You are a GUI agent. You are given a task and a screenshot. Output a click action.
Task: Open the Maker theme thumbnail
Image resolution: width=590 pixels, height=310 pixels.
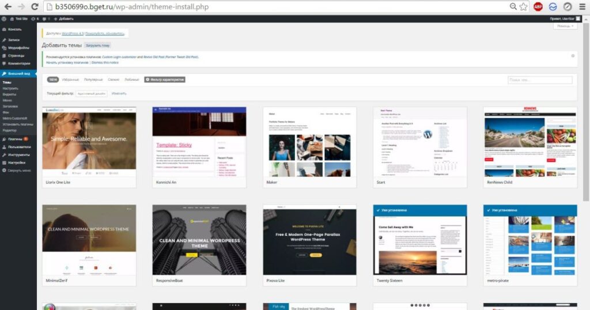point(309,142)
